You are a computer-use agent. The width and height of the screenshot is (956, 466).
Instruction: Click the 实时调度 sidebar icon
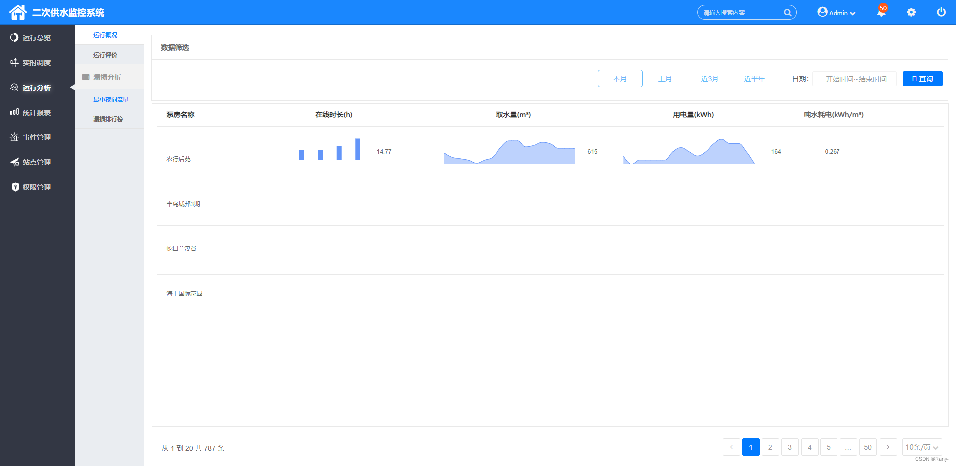pyautogui.click(x=14, y=62)
